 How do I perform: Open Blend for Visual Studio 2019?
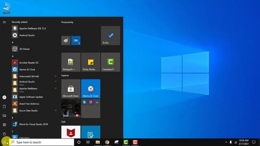coord(35,125)
